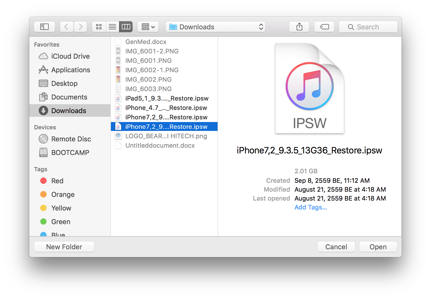
Task: Click the New Folder button
Action: point(64,247)
